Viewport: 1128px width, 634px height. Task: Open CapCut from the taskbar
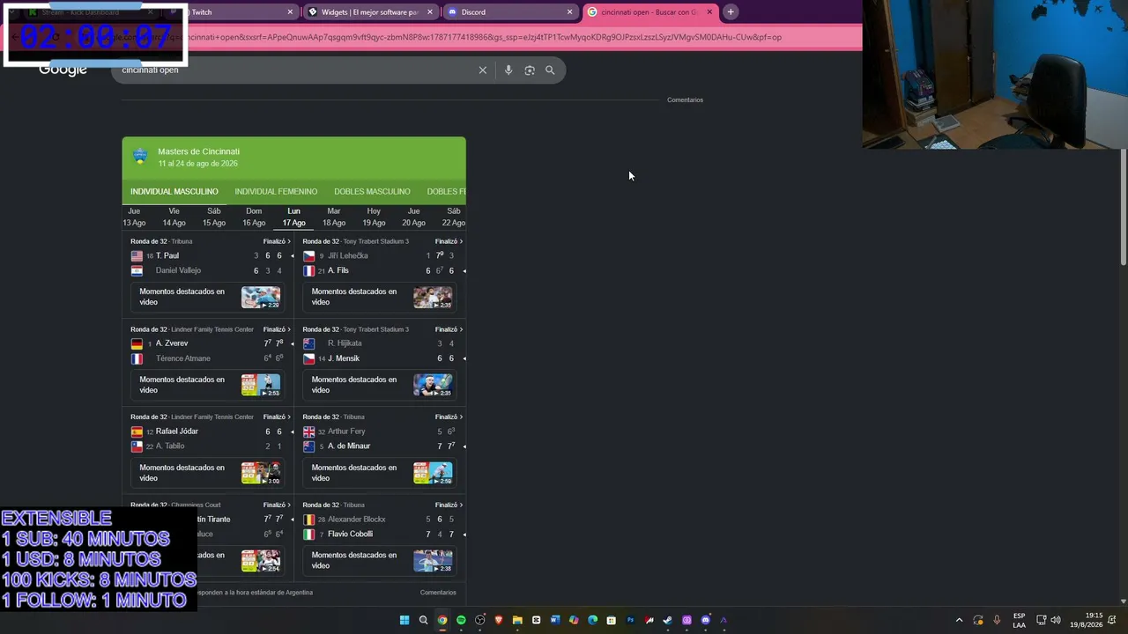point(536,620)
